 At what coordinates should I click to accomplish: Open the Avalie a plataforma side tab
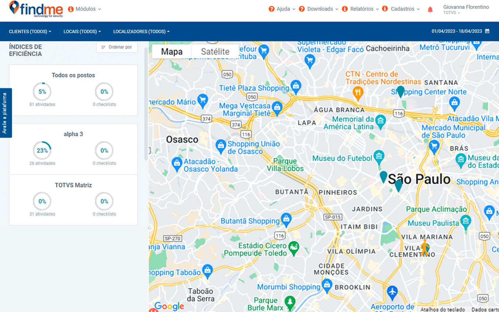click(x=5, y=113)
